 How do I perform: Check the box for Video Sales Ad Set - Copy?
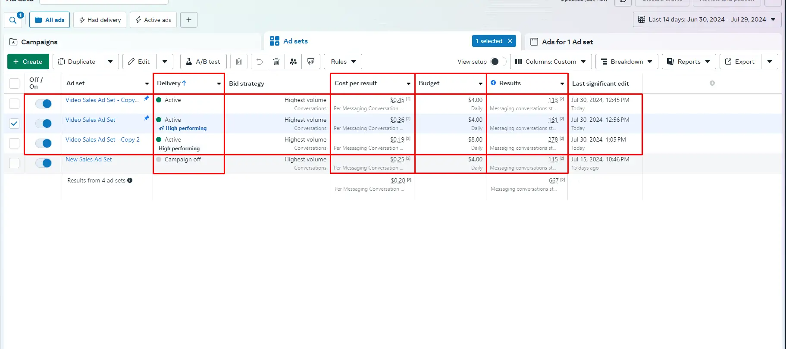coord(14,104)
